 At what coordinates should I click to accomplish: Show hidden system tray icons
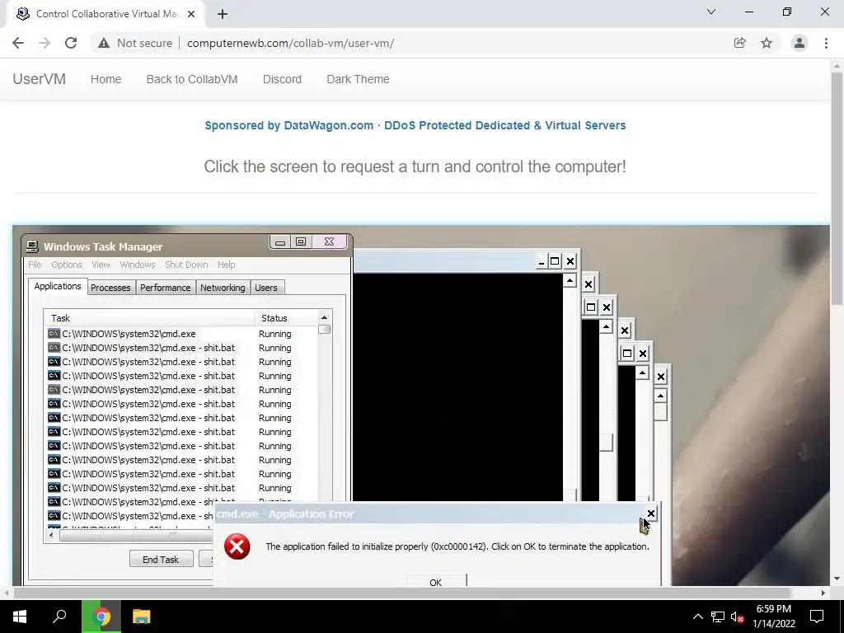coord(697,617)
